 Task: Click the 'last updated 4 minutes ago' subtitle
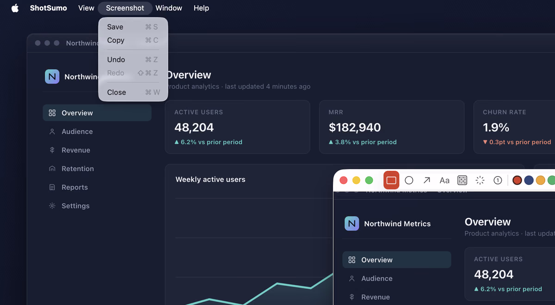[x=268, y=86]
